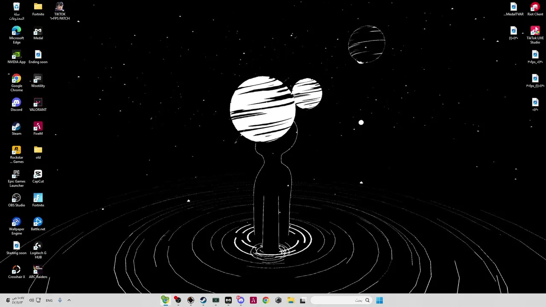Launch ARC Raiders desktop shortcut
This screenshot has width=546, height=307.
click(x=38, y=272)
